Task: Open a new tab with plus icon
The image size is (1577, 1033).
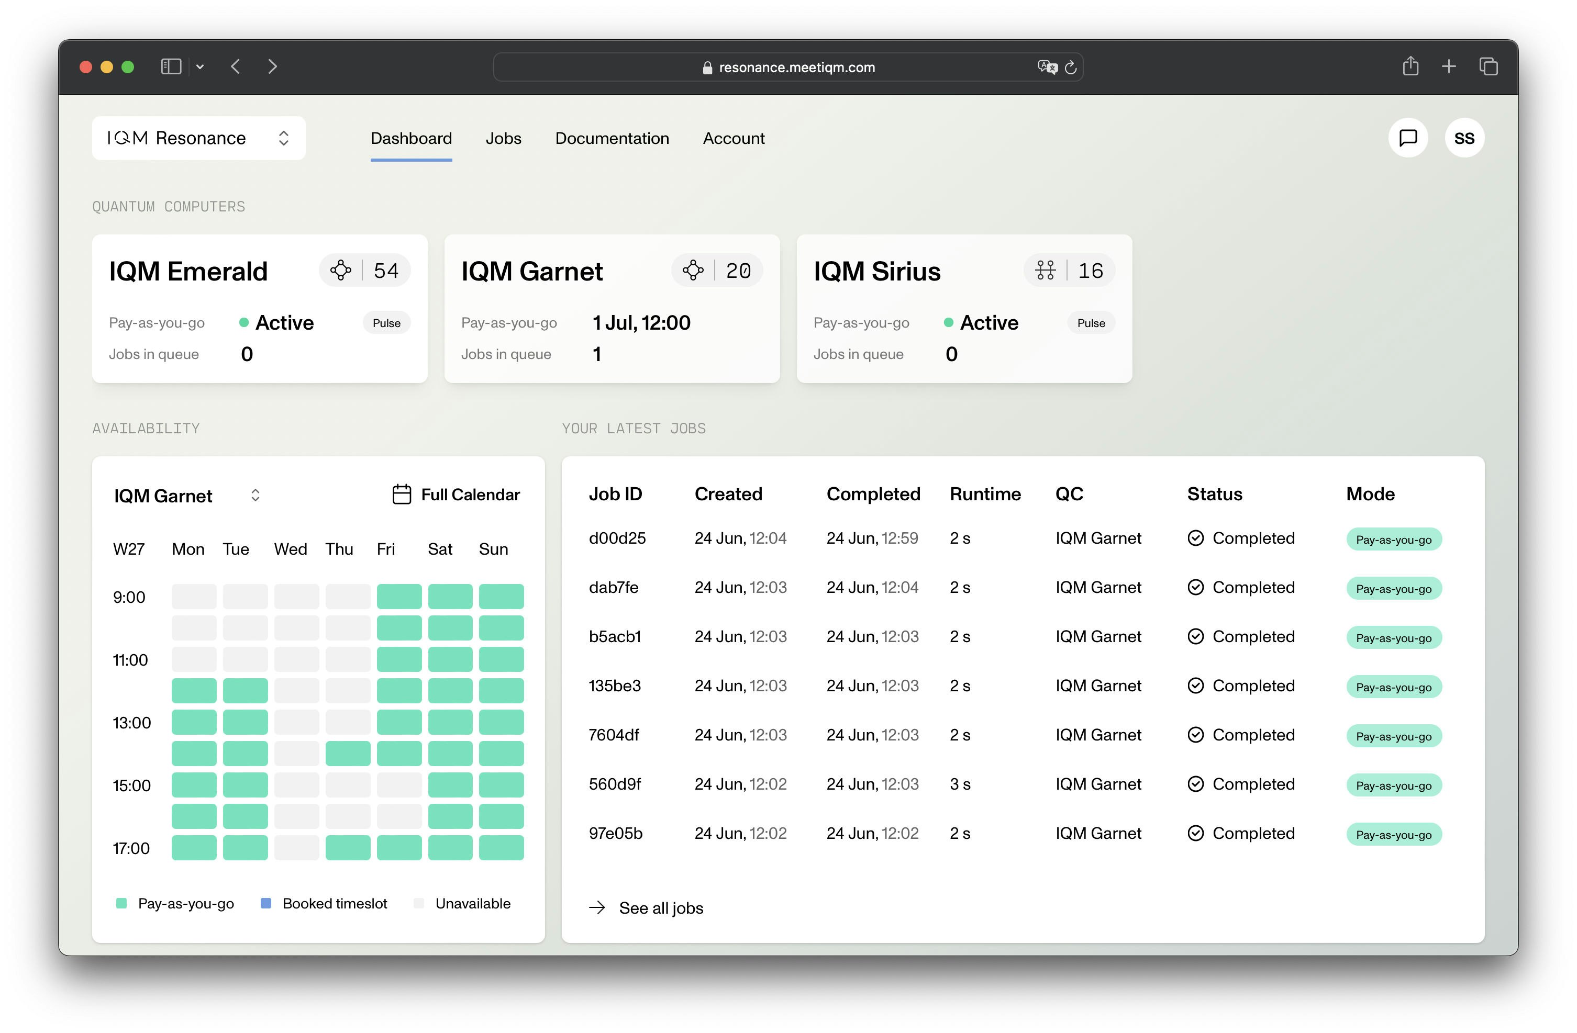Action: coord(1449,67)
